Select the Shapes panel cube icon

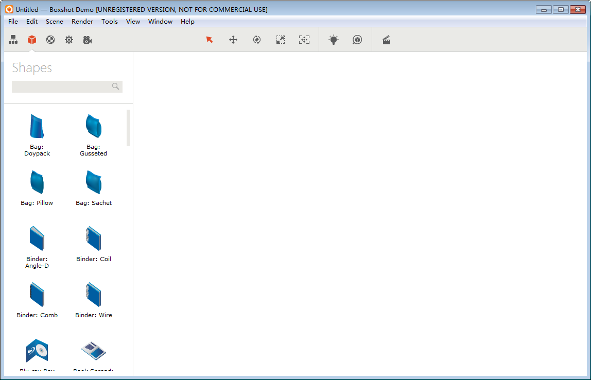pos(32,40)
